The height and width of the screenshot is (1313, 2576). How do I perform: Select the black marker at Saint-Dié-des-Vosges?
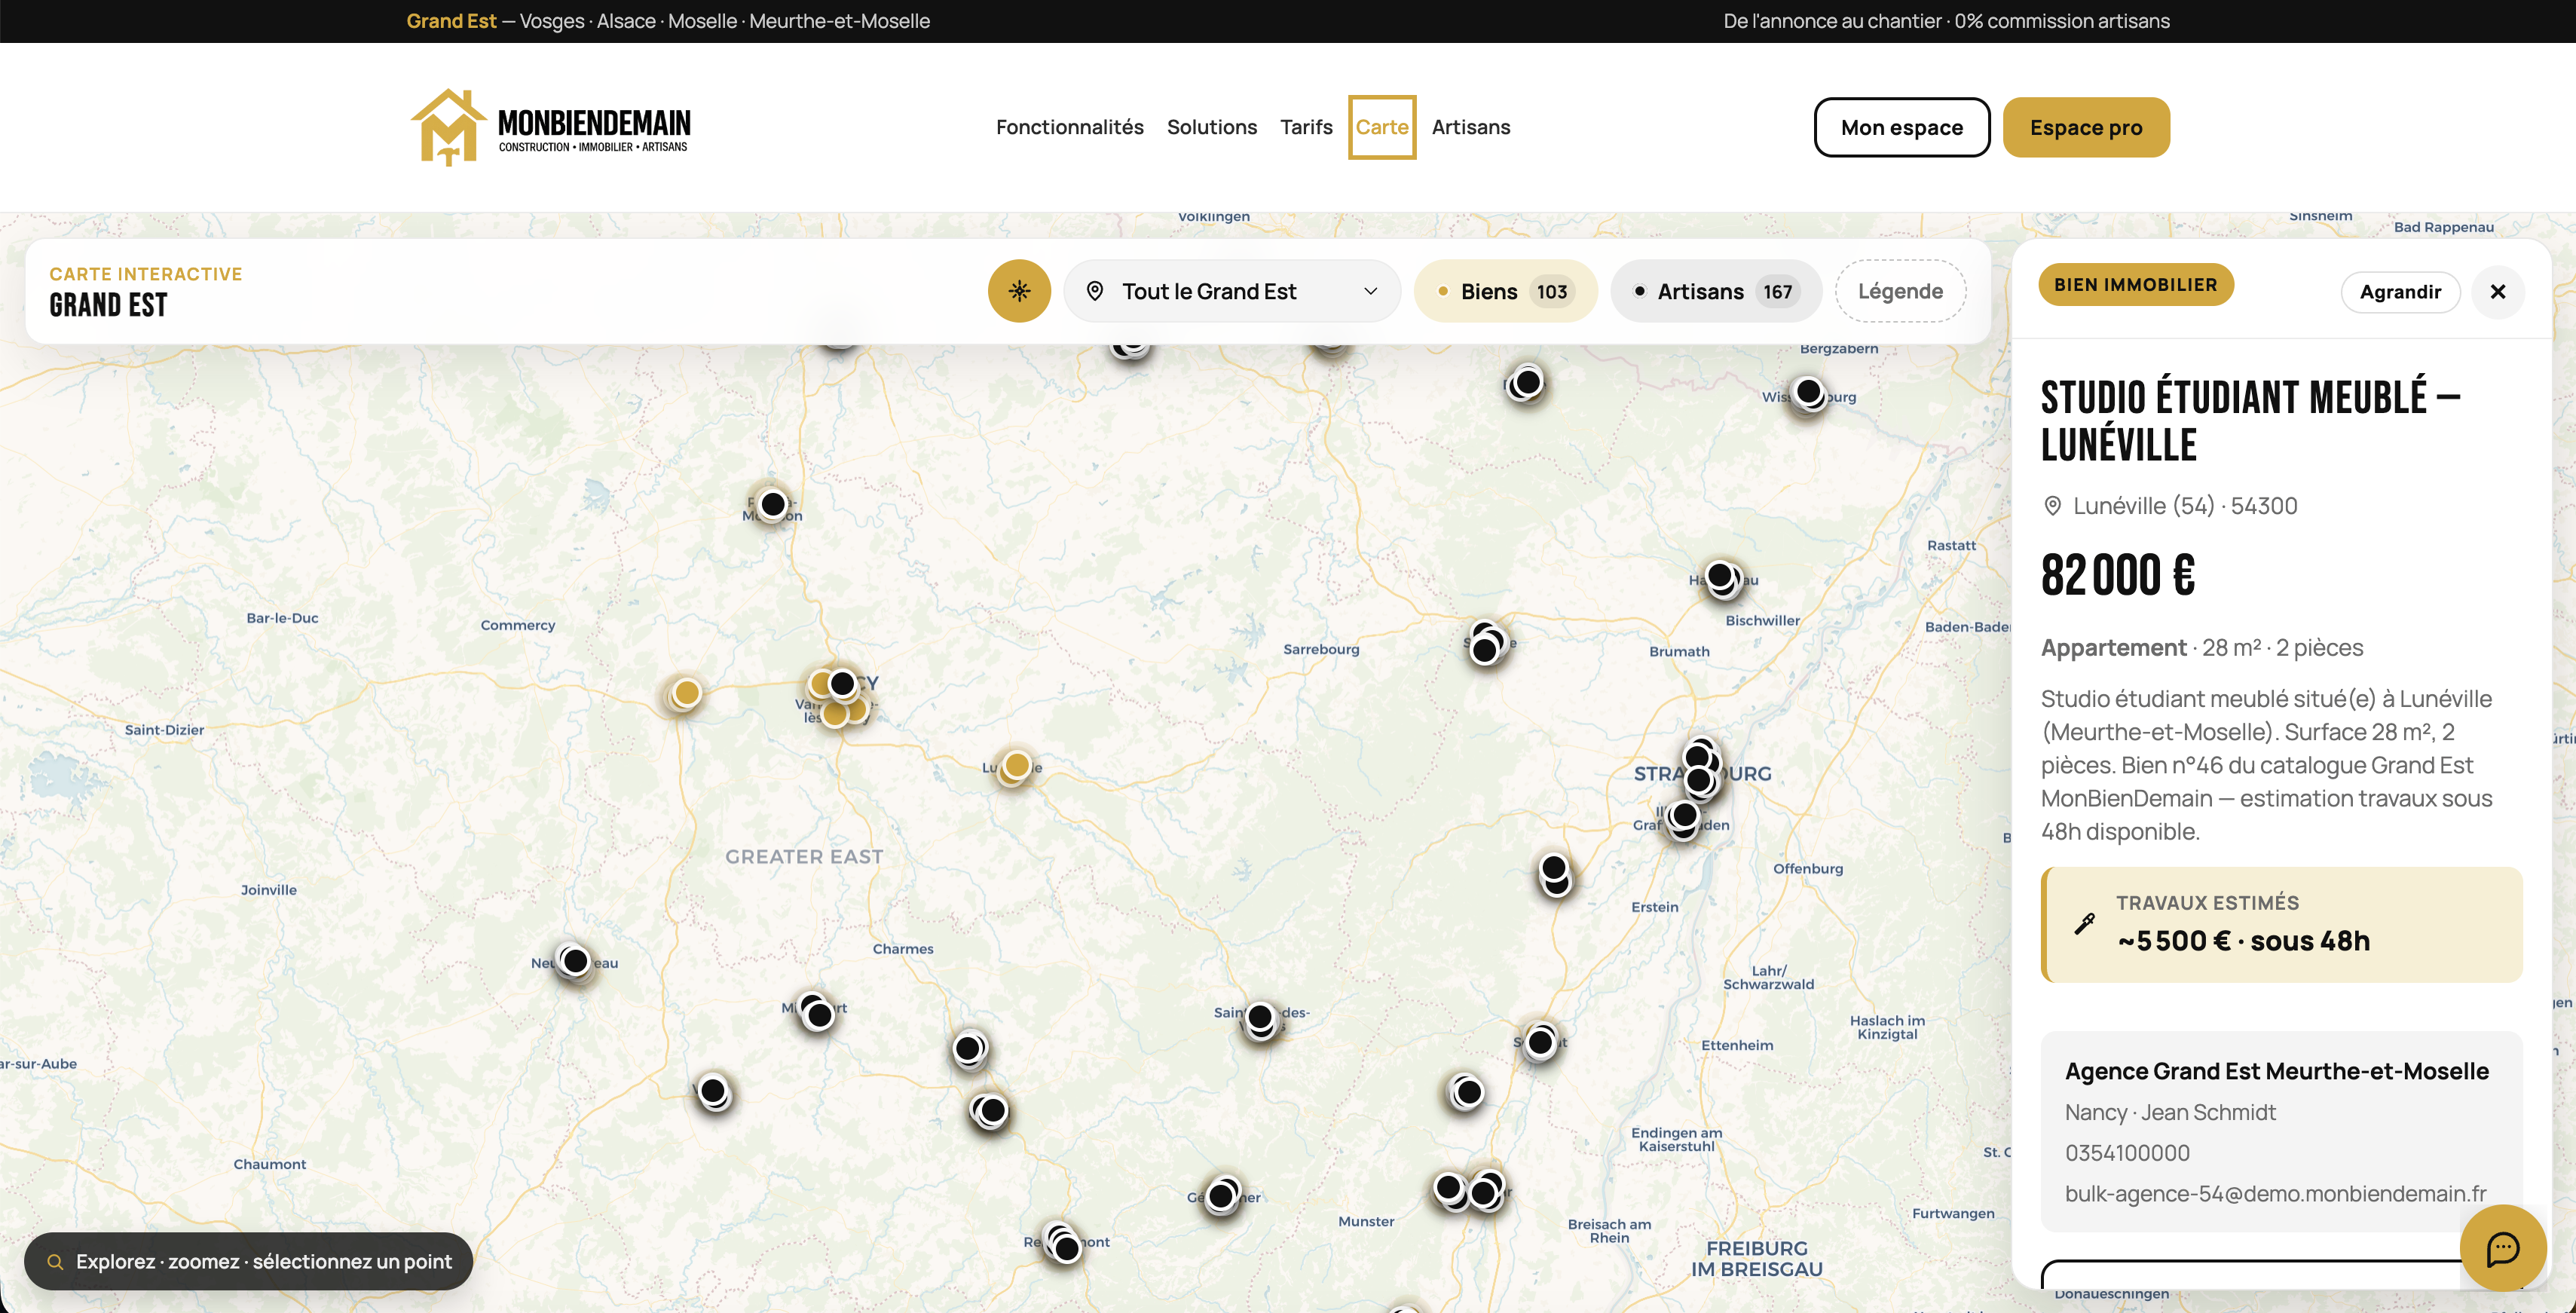pyautogui.click(x=1260, y=1018)
